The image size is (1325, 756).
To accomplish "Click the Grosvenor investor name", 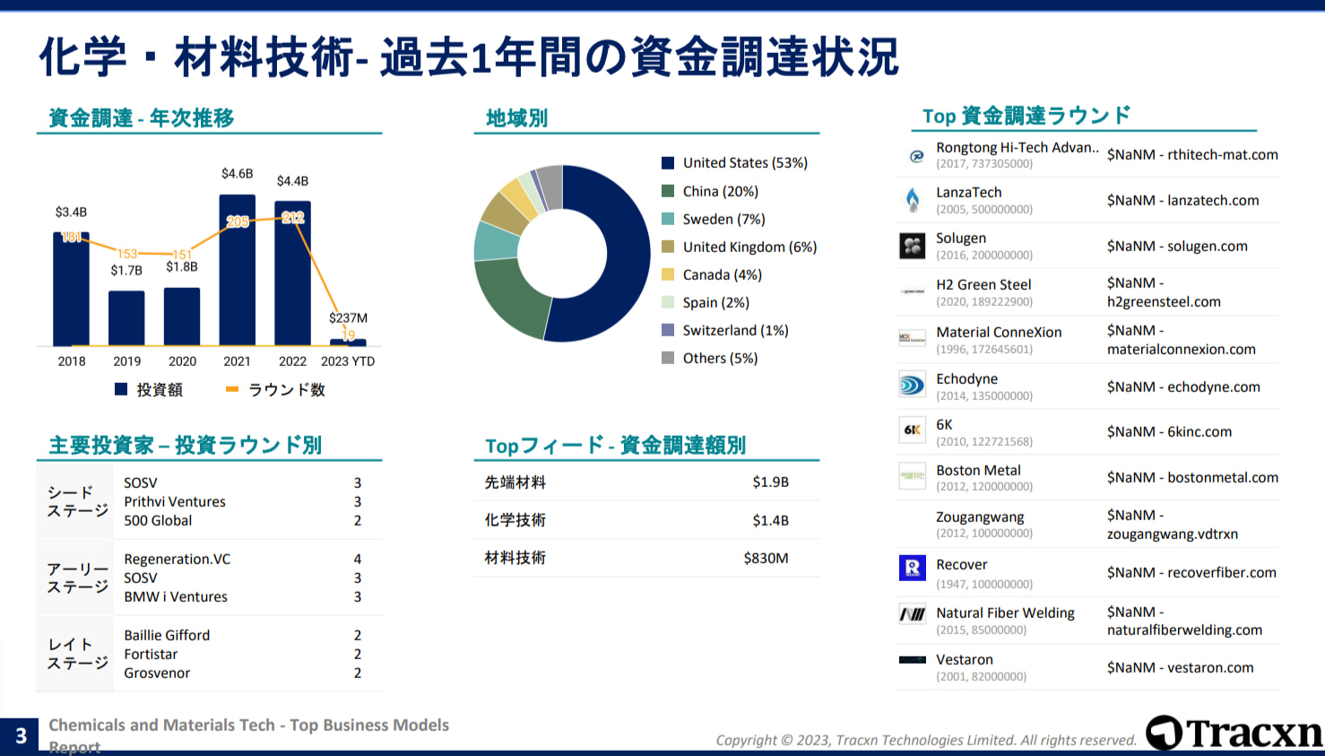I will click(157, 673).
